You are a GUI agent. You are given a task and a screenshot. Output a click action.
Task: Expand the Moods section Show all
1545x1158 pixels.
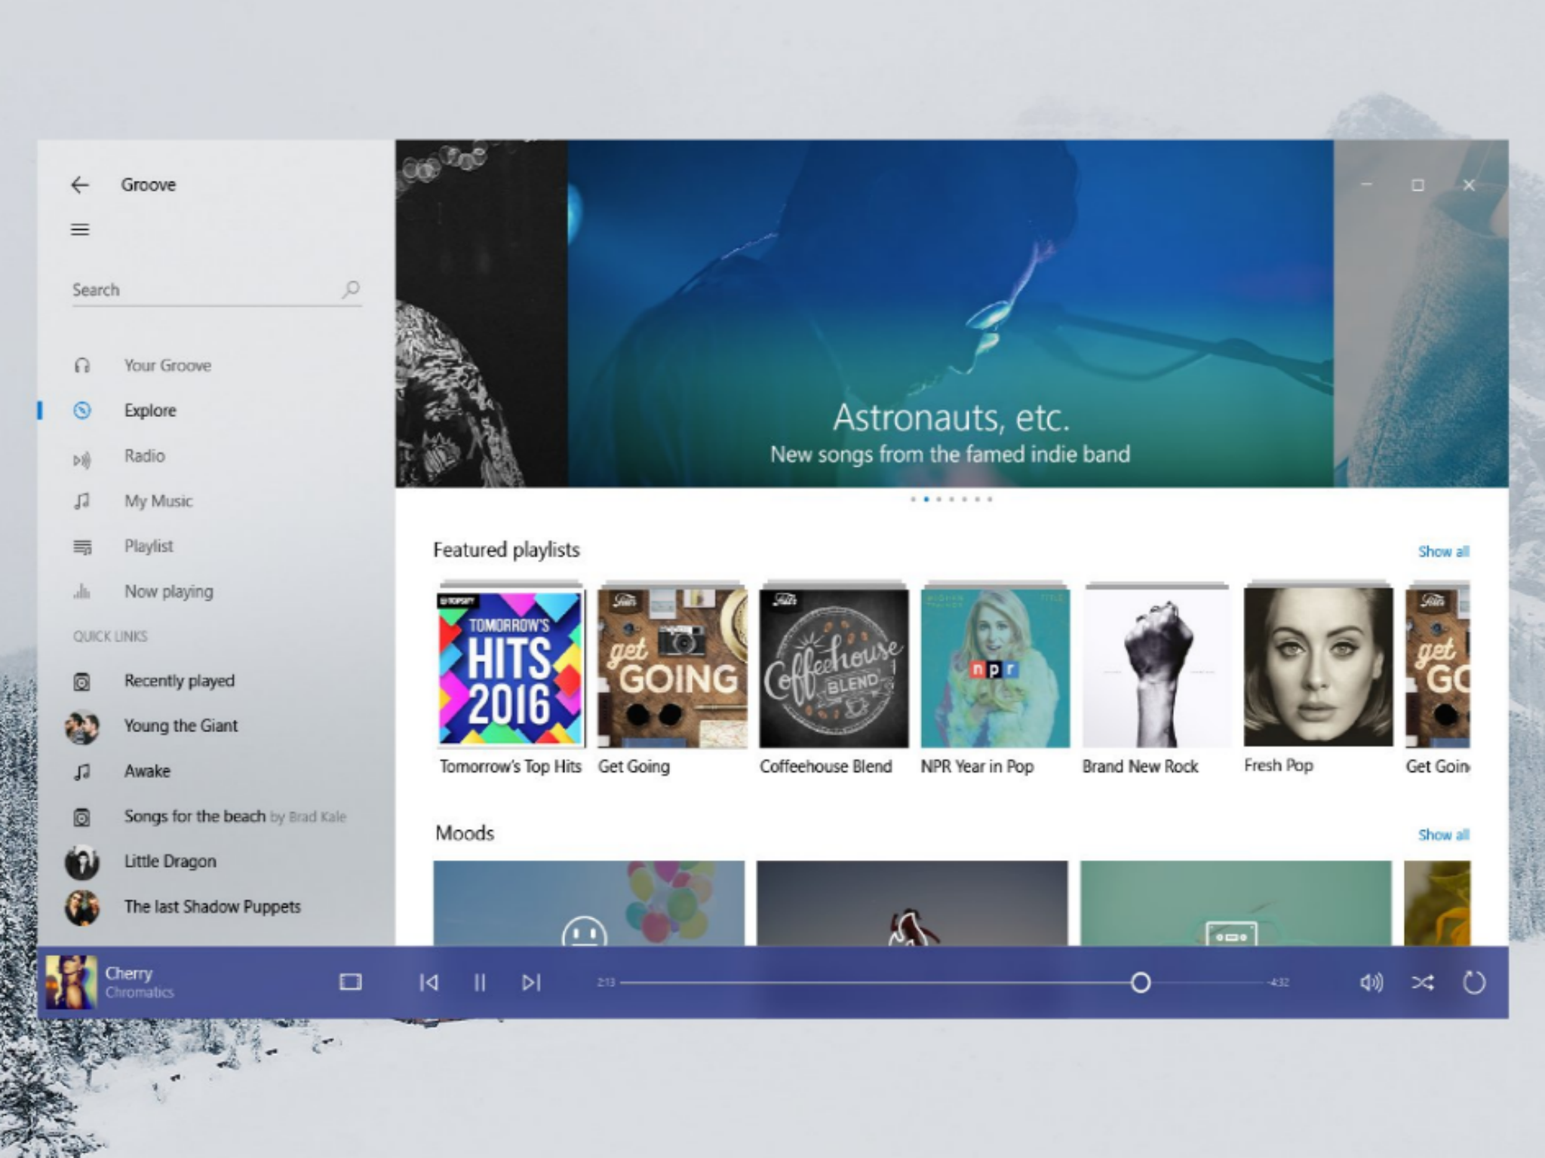(x=1444, y=833)
